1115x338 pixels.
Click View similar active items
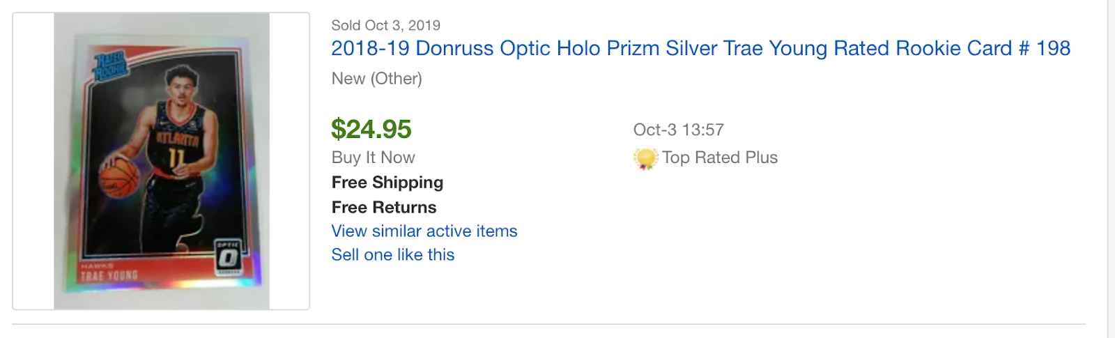pos(424,231)
